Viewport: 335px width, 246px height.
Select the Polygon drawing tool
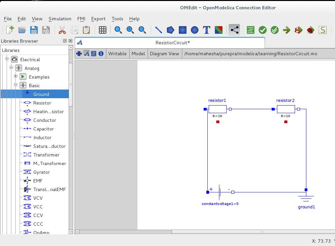170,30
